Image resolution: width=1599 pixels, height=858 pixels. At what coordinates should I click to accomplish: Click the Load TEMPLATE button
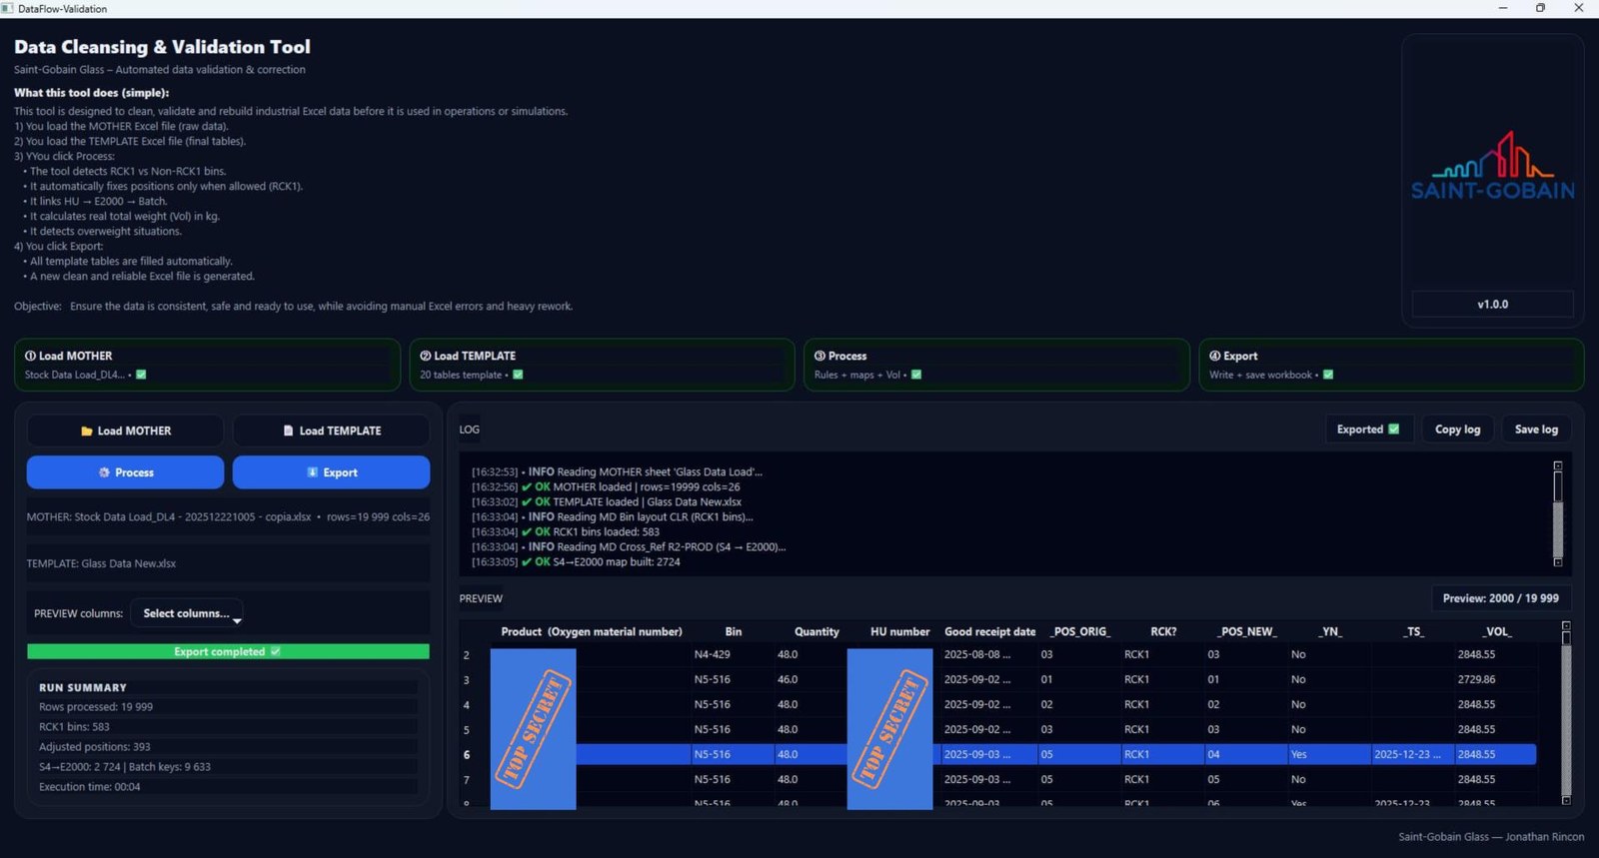[331, 430]
